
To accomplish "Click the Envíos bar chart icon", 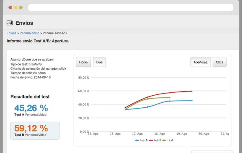I will (x=10, y=23).
